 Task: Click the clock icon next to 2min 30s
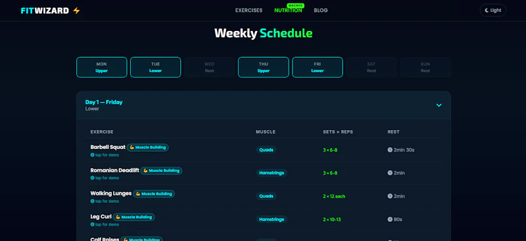click(390, 150)
